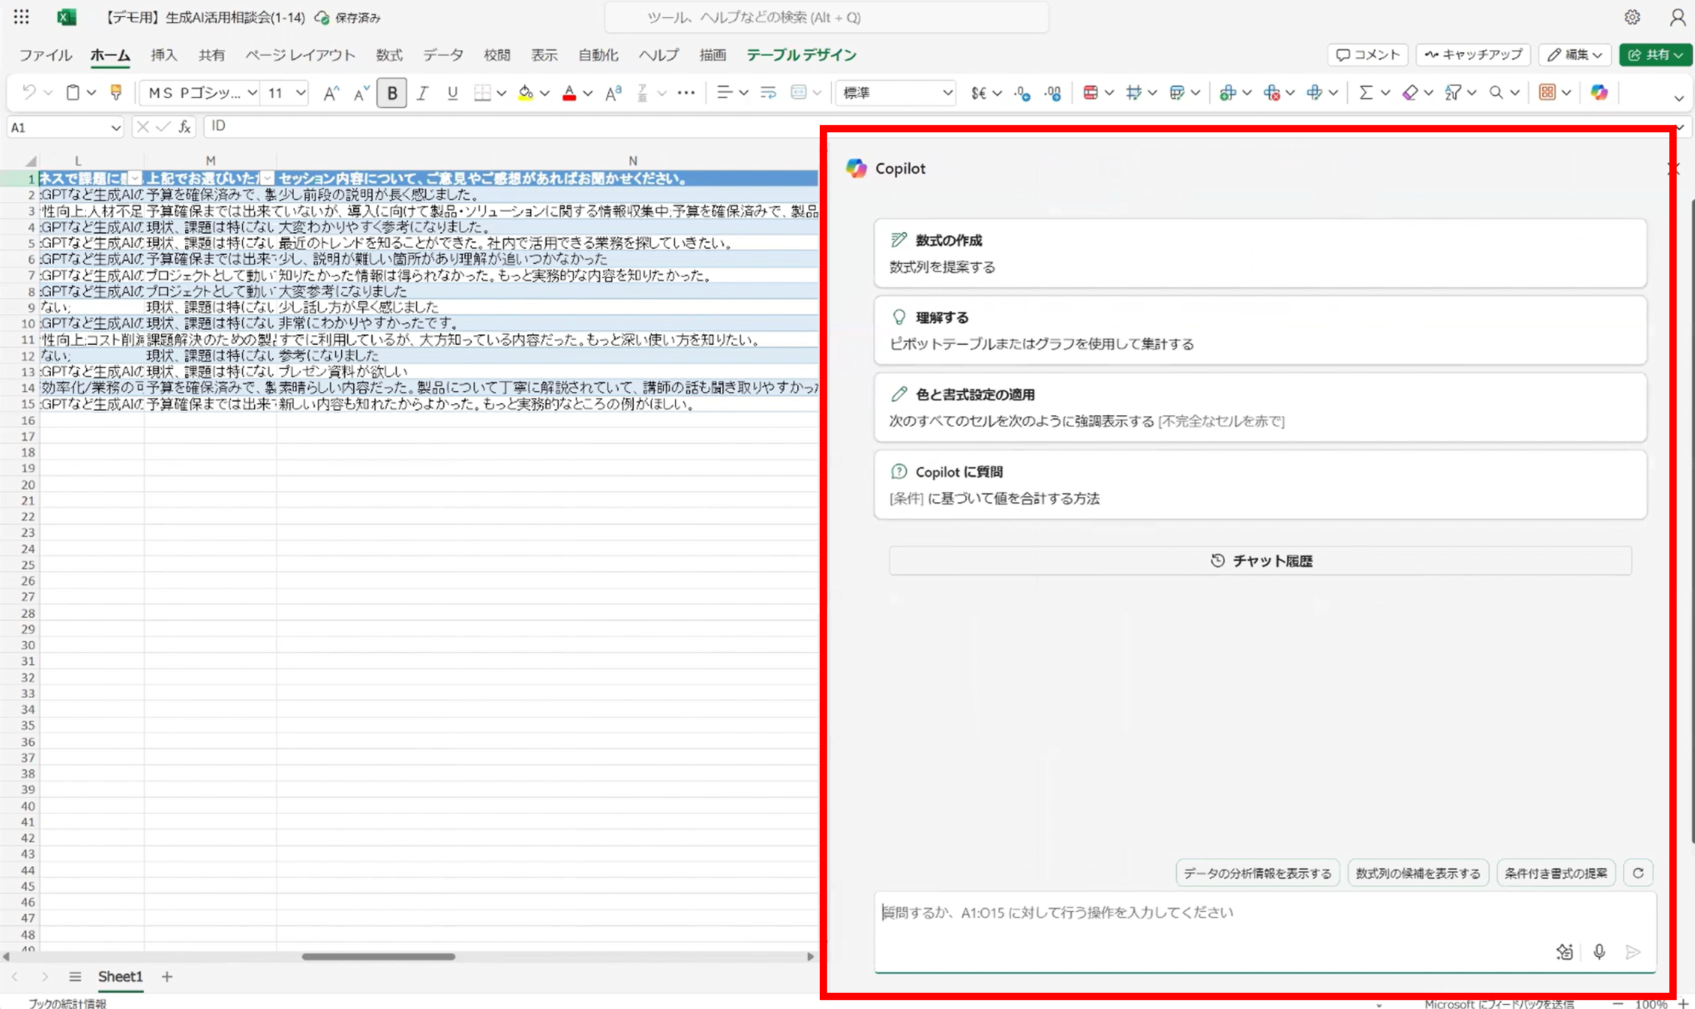The width and height of the screenshot is (1695, 1009).
Task: Open the 編集 mode dropdown
Action: [x=1575, y=54]
